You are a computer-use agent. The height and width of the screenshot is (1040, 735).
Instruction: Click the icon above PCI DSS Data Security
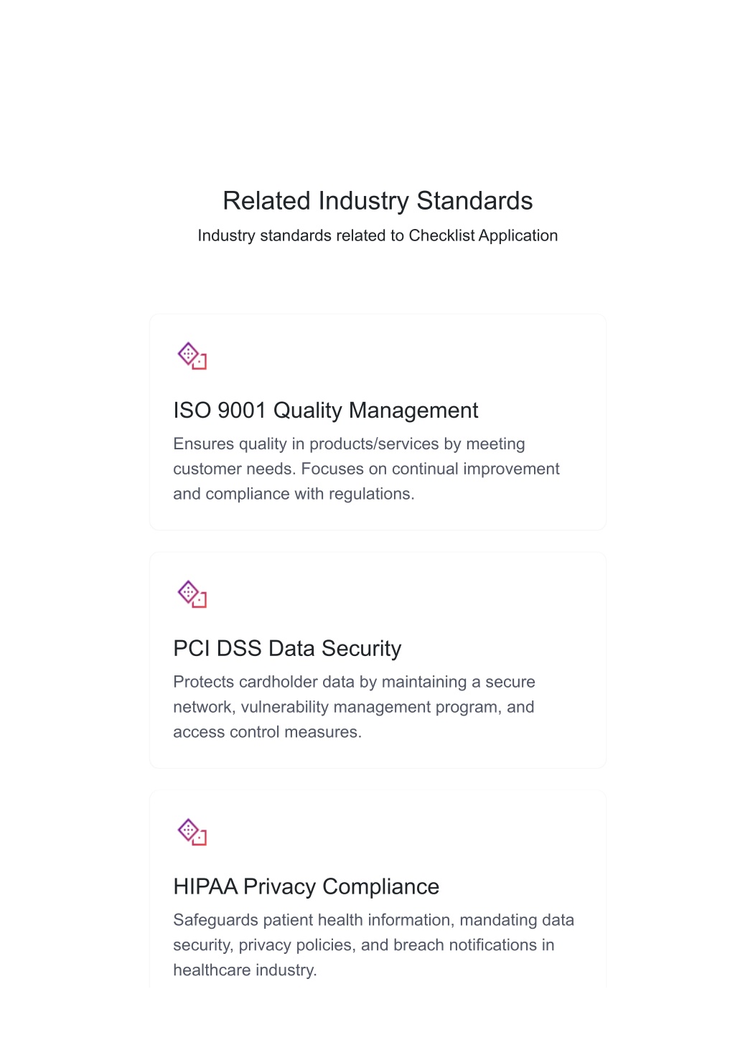pos(192,594)
